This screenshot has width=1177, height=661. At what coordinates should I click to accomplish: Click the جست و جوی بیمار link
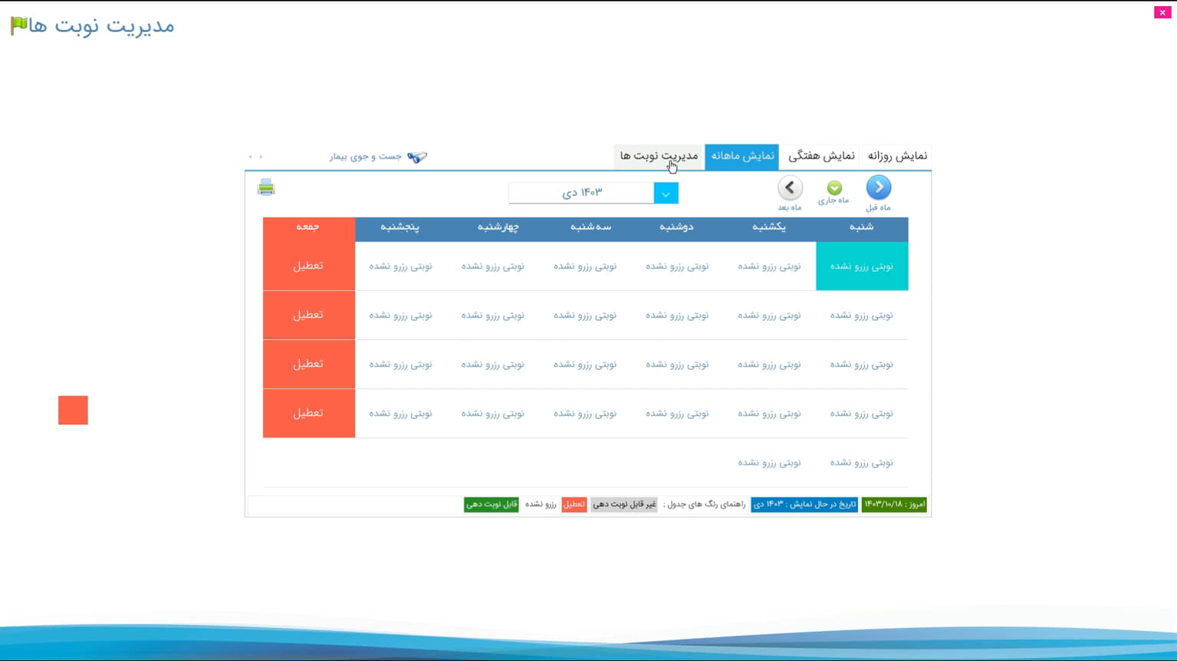coord(366,157)
